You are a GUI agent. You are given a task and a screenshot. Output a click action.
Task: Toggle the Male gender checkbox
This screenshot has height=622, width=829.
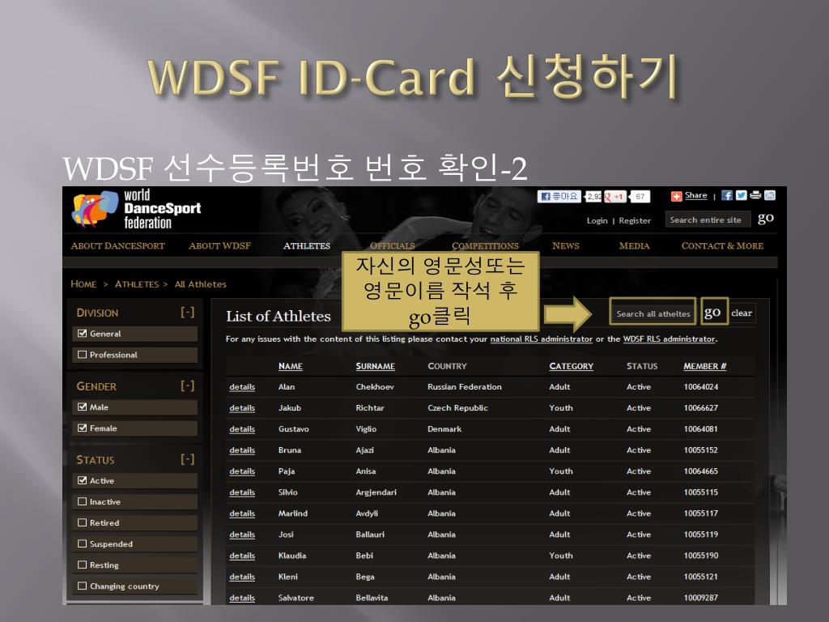tap(82, 407)
